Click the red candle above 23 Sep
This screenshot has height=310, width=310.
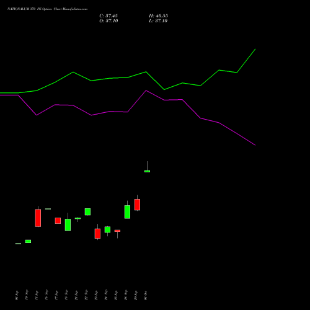coord(97,234)
